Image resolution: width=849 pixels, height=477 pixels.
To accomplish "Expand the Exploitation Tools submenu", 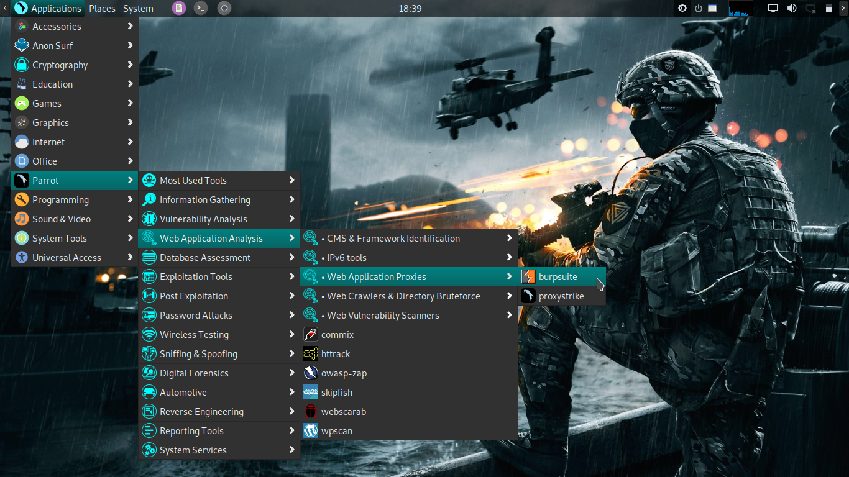I will 198,276.
